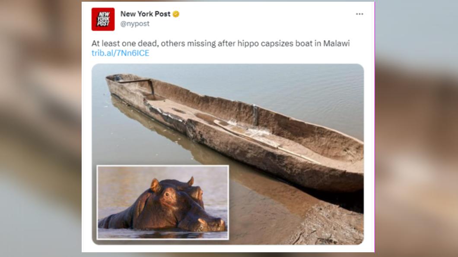Viewport: 458px width, 257px height.
Task: Open the New York Post display name
Action: coord(145,14)
